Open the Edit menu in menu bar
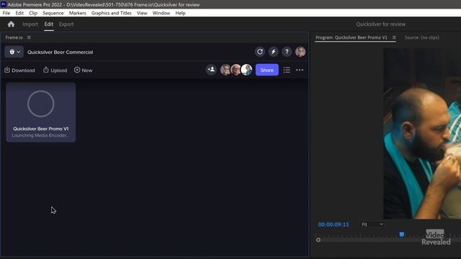 coord(19,13)
